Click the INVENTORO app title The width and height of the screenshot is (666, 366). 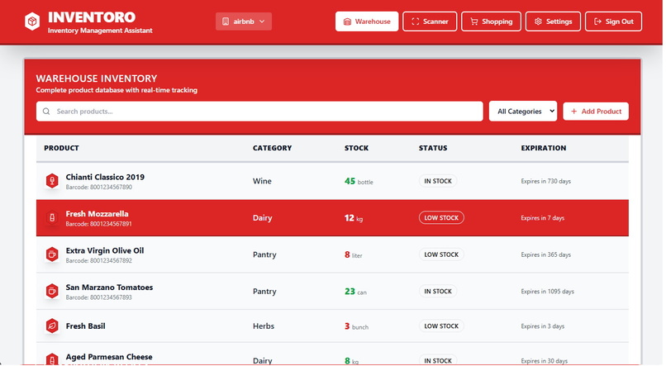92,17
